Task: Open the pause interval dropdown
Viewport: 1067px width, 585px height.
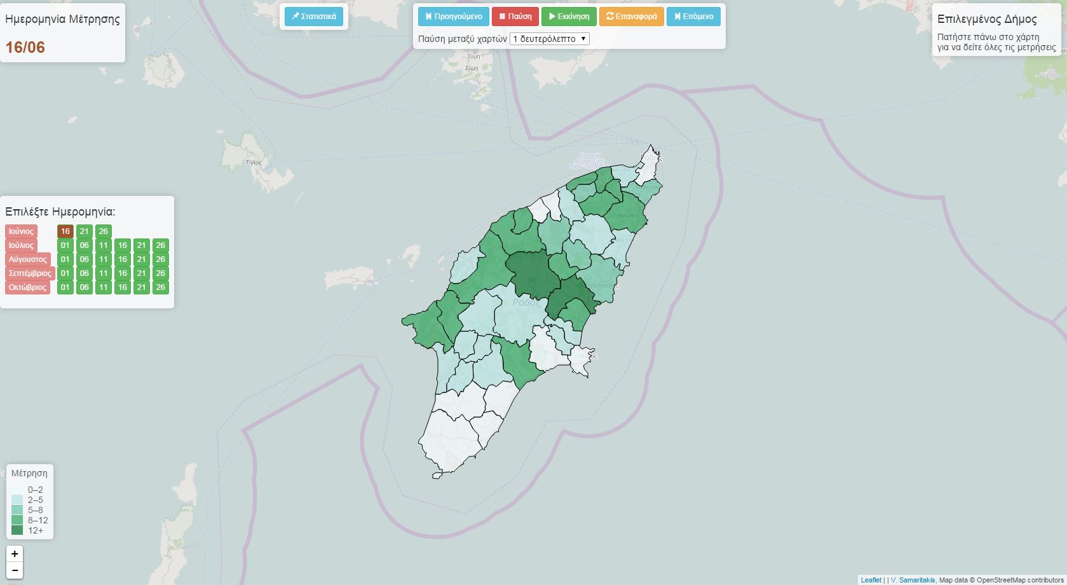Action: pyautogui.click(x=550, y=39)
